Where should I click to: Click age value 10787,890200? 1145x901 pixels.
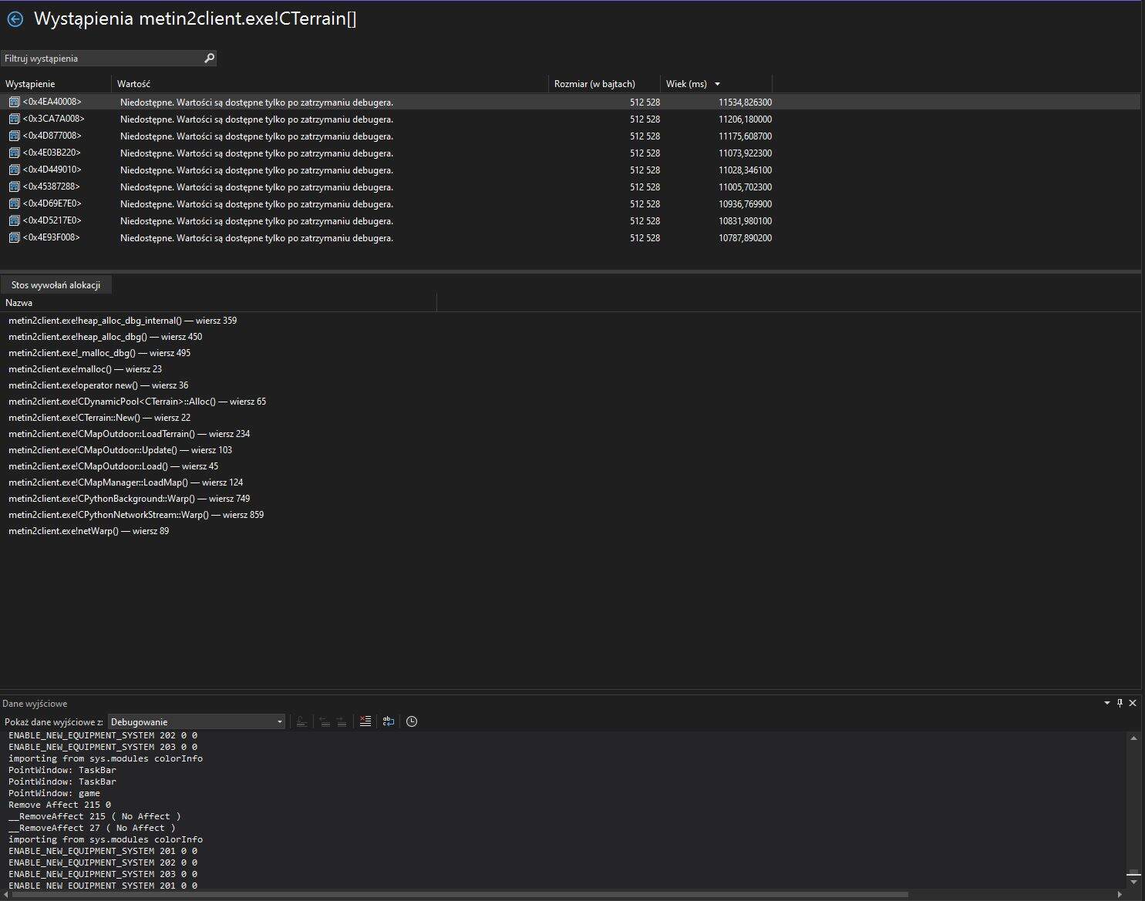[x=745, y=238]
